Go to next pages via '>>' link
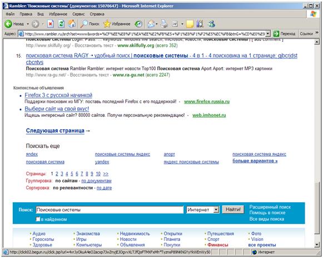 tap(106, 173)
